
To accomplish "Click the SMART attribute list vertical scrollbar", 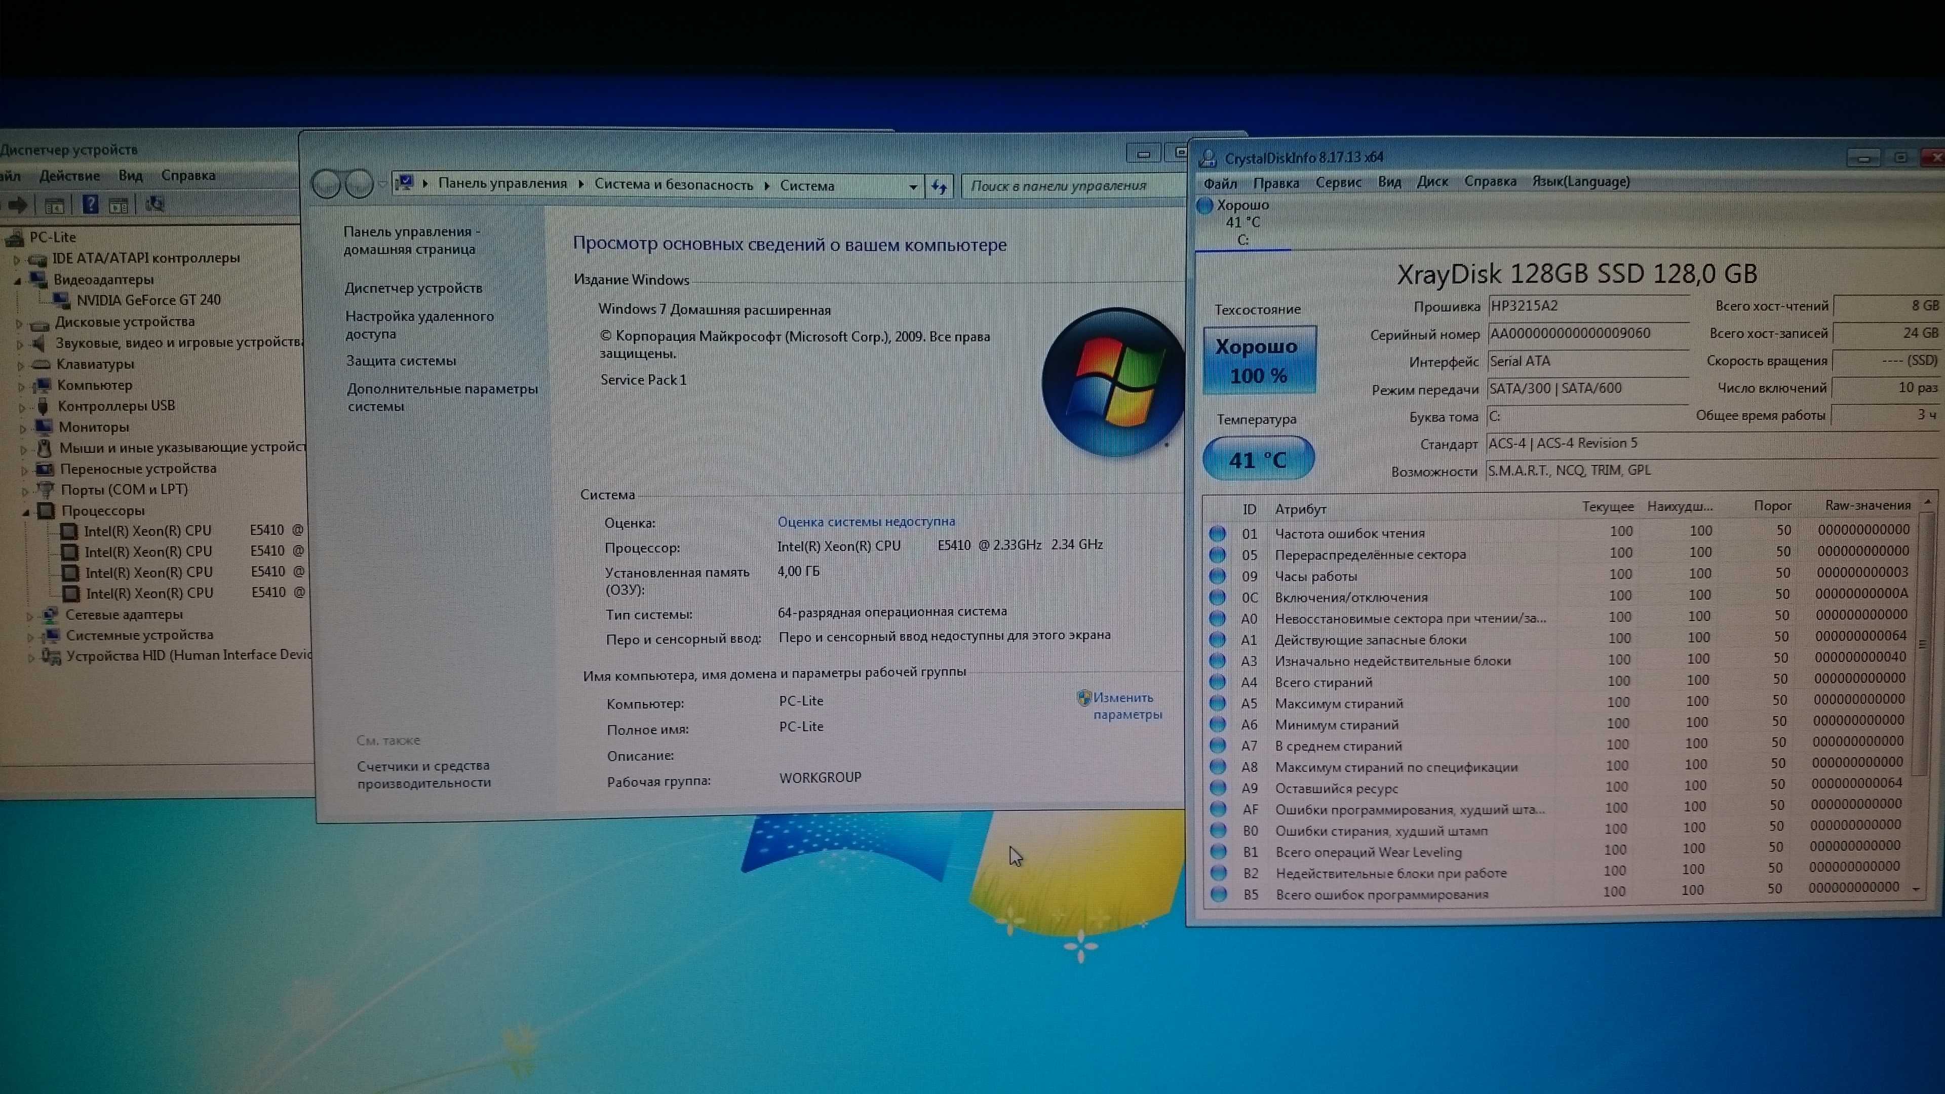I will (1923, 694).
